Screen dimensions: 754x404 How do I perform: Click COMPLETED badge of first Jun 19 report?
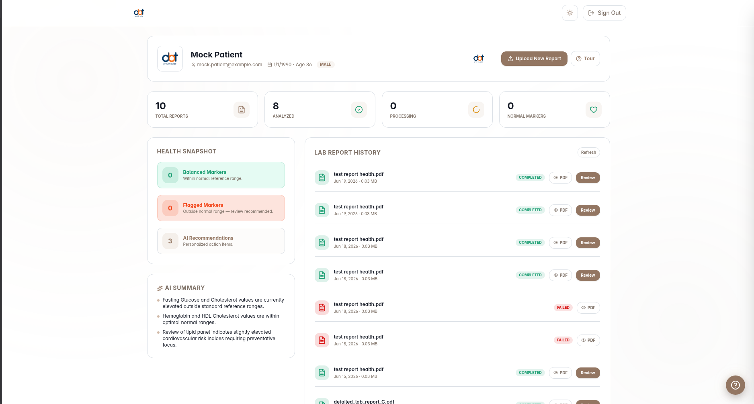point(530,178)
